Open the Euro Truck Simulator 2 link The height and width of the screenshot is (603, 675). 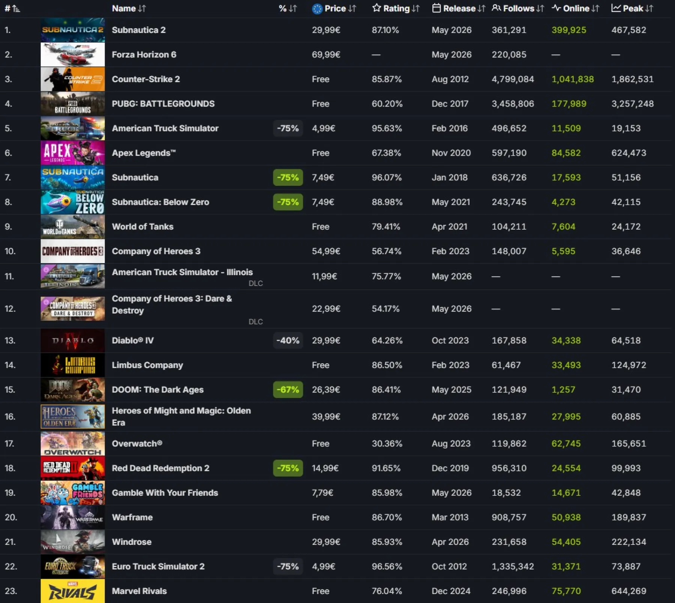click(158, 566)
